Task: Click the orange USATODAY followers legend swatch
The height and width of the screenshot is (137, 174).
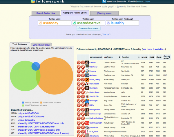Action: (x=41, y=103)
